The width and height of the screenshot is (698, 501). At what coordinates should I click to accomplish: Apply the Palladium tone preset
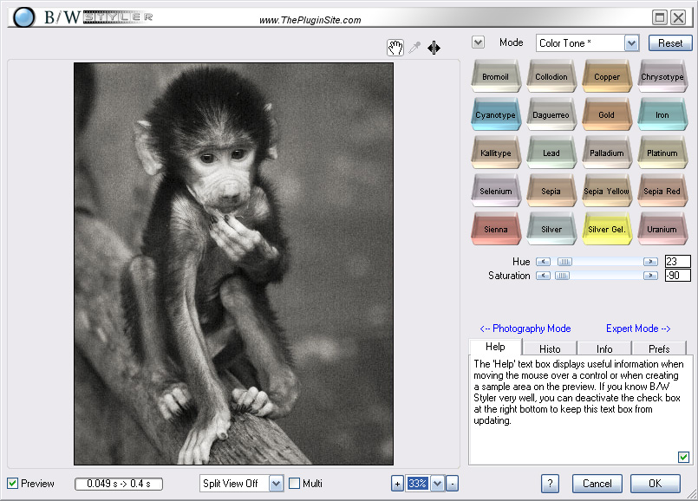[x=607, y=153]
